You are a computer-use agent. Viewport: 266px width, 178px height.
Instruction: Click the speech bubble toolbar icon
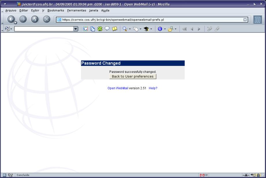click(107, 29)
